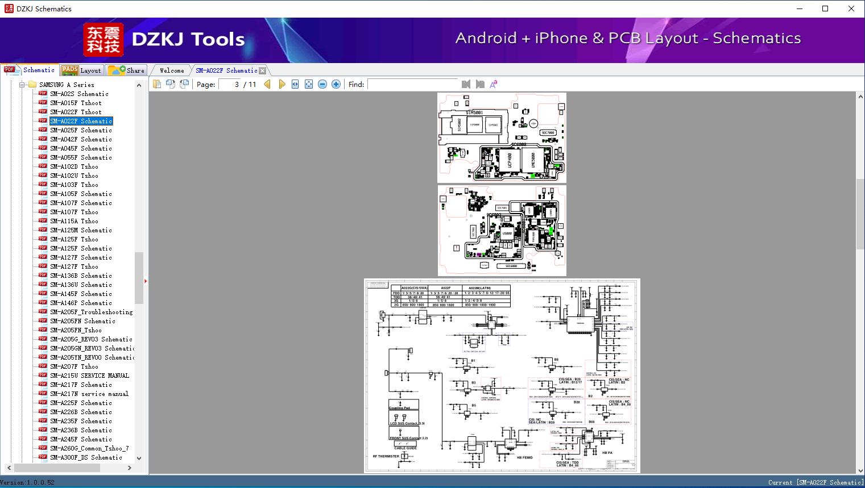Image resolution: width=865 pixels, height=488 pixels.
Task: Click the find previous icon
Action: (x=466, y=84)
